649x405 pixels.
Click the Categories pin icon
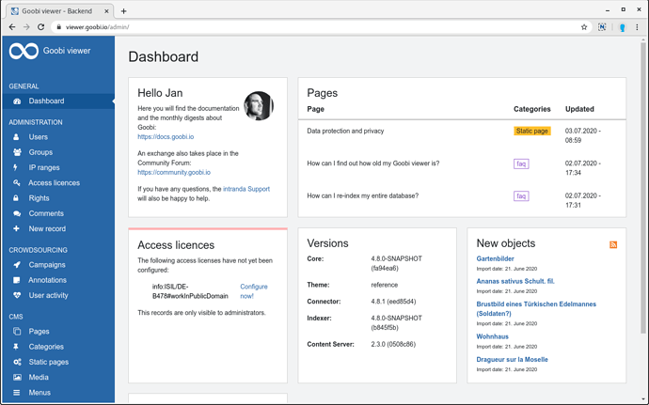pos(16,347)
